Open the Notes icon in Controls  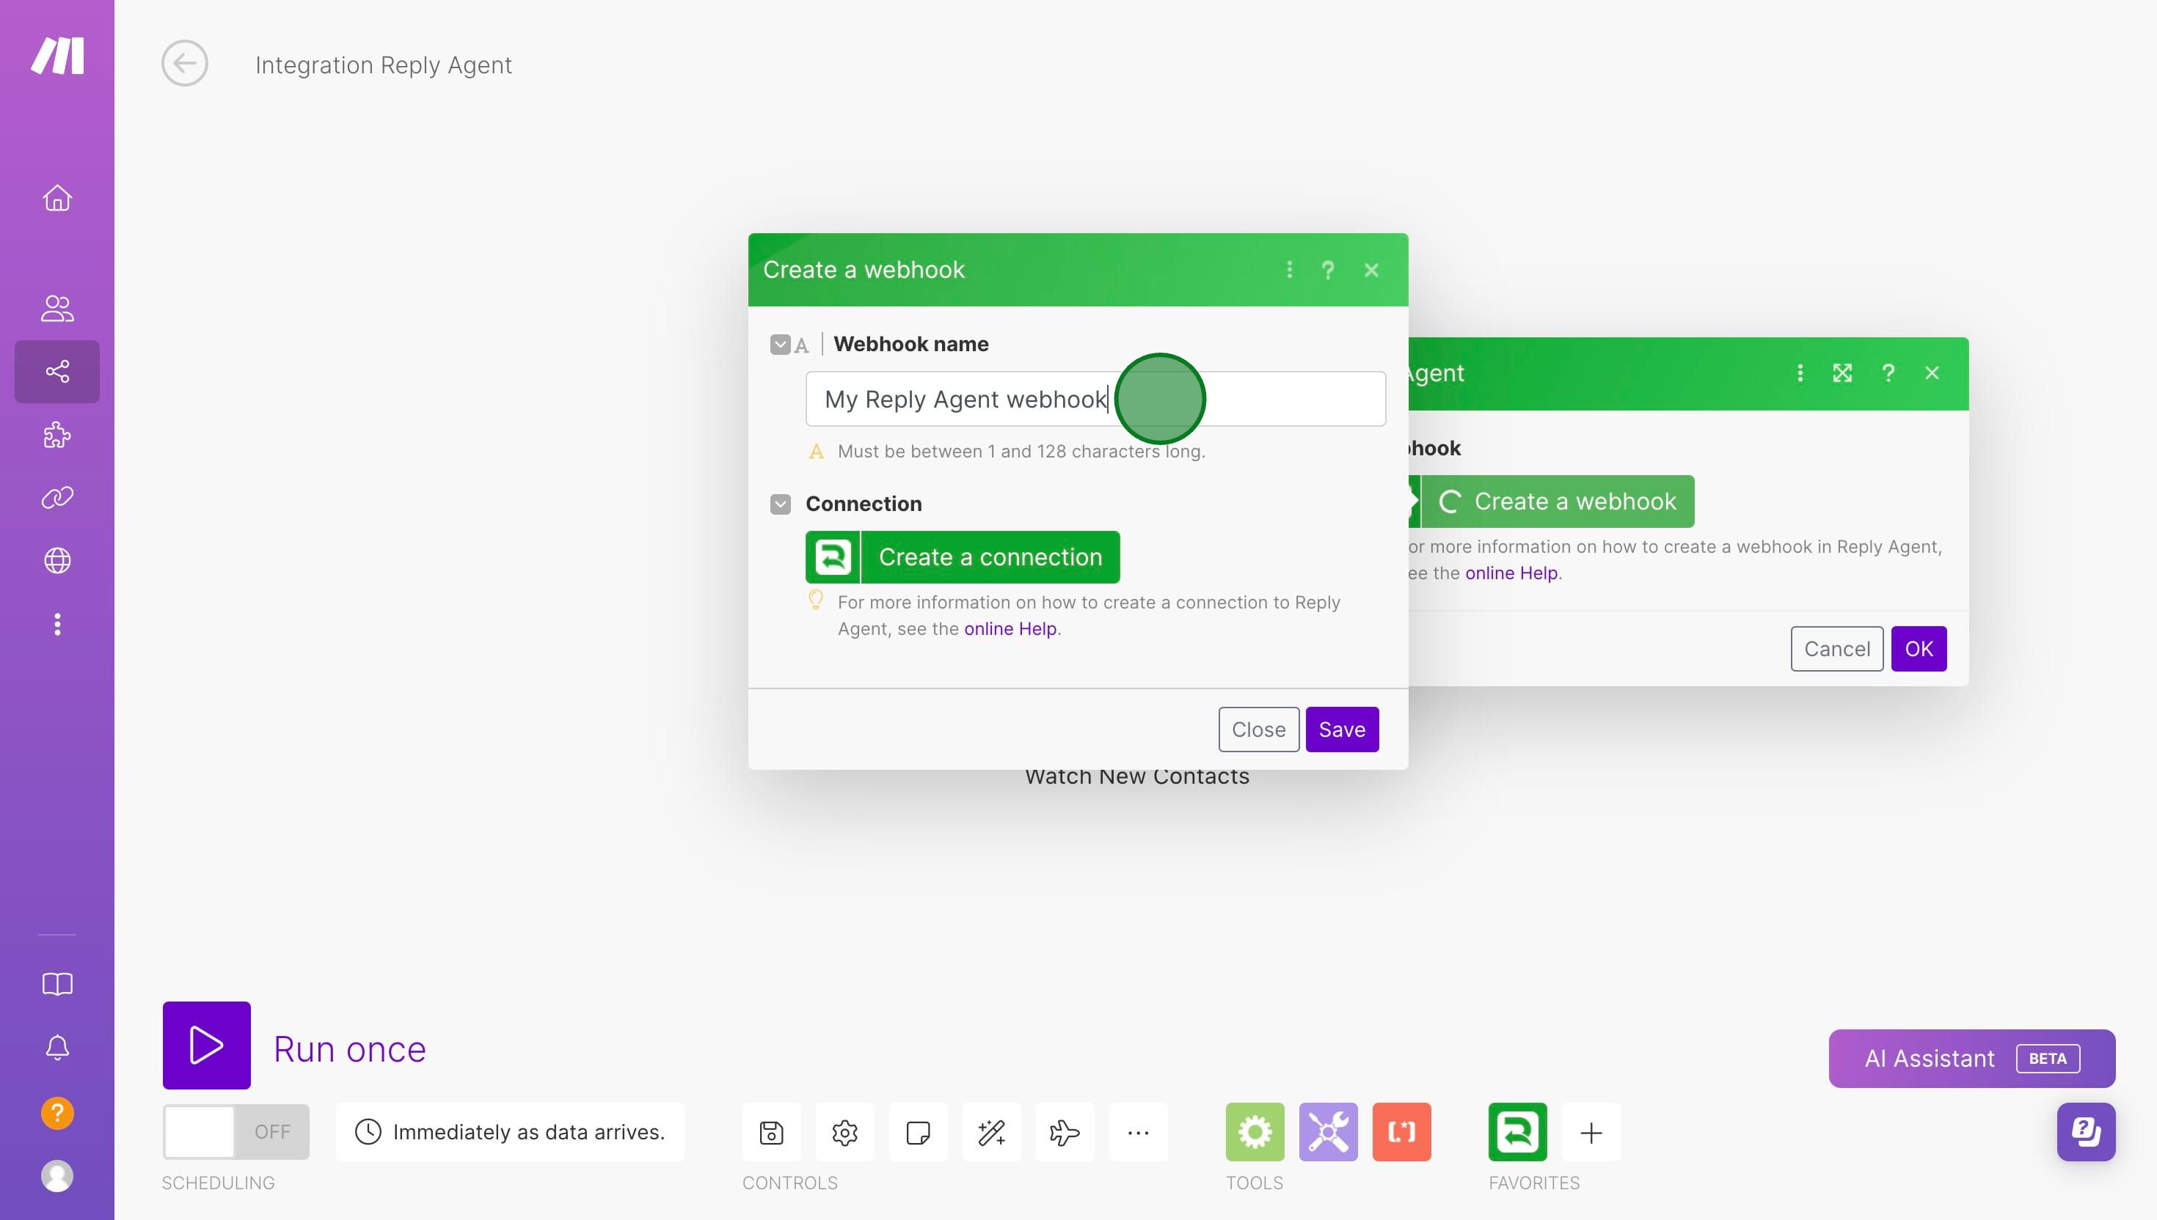(x=918, y=1132)
